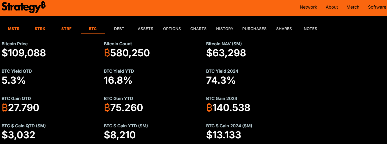
Task: Open the Merch page link
Action: point(353,7)
